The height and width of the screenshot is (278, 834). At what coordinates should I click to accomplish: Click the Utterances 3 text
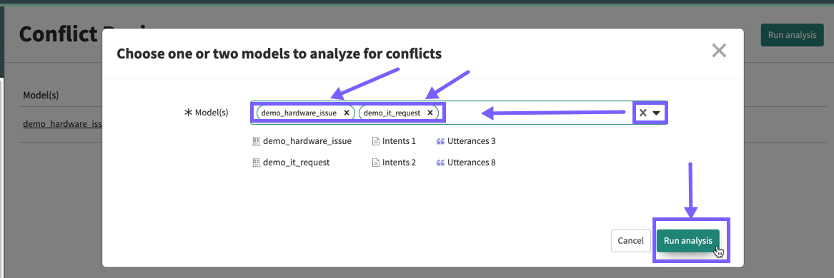coord(472,141)
